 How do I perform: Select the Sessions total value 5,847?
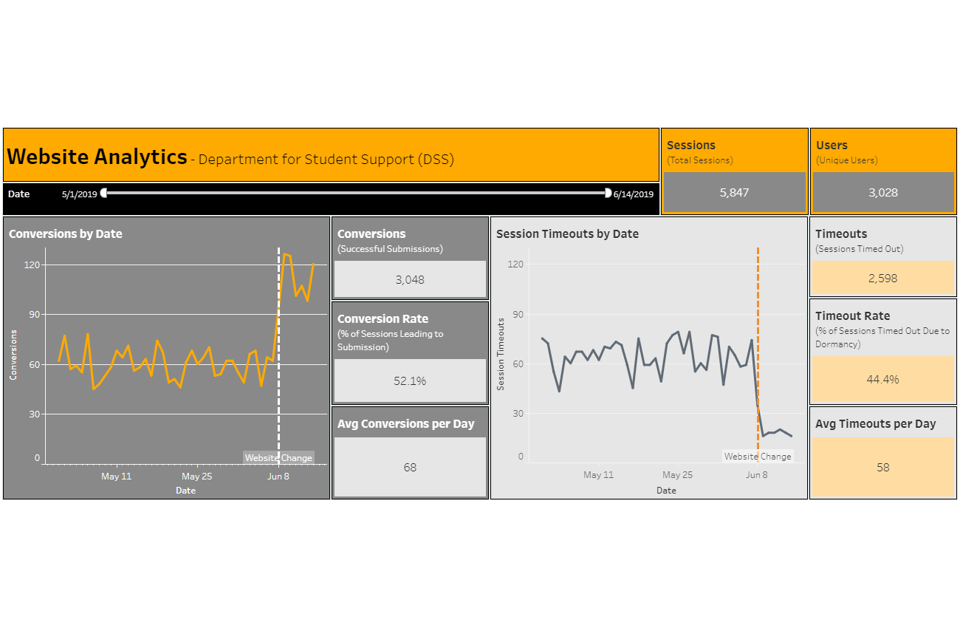[734, 192]
